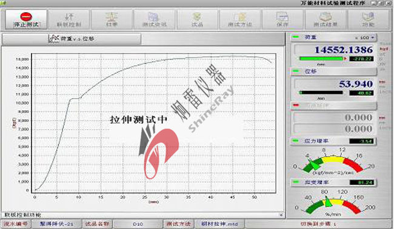Click the serial number value field

click(56, 224)
